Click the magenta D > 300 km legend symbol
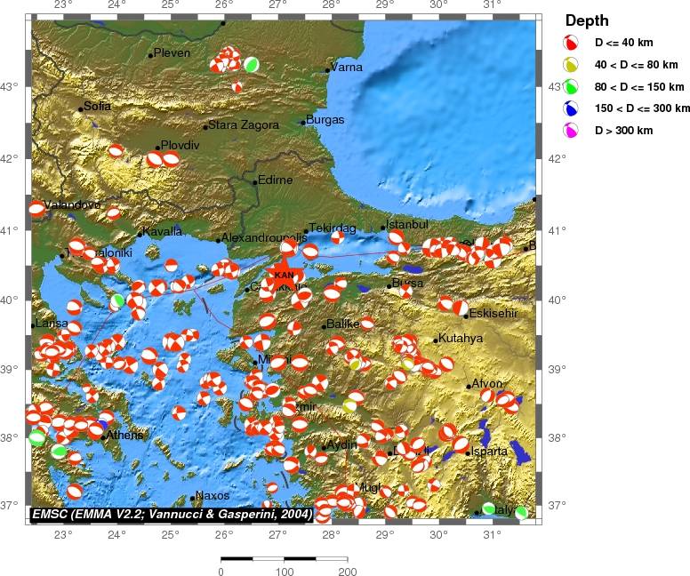690x576 pixels. [572, 131]
